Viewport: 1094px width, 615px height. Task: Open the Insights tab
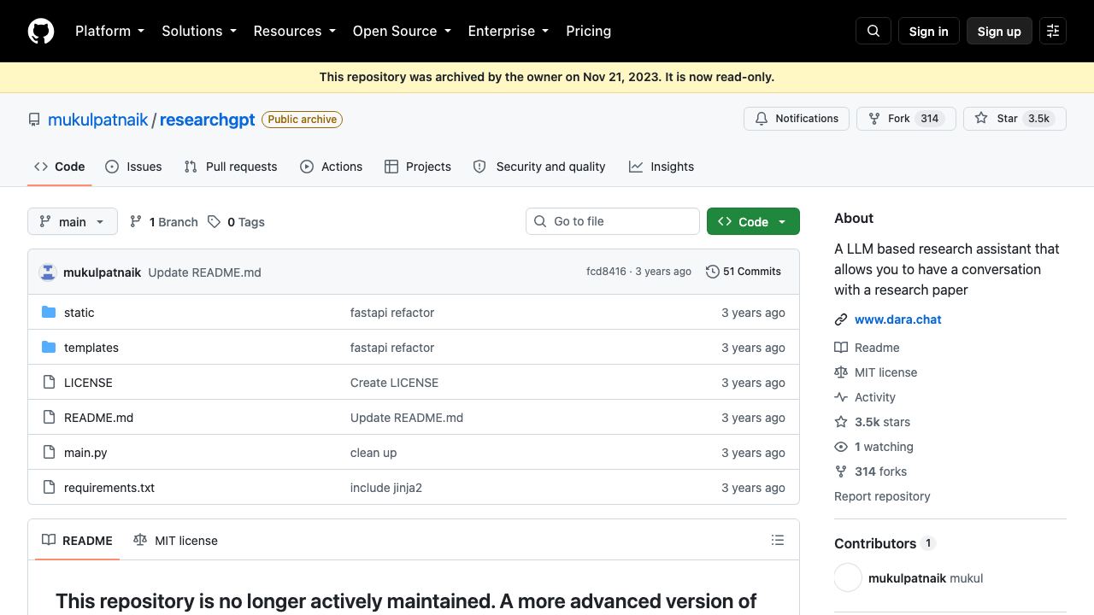[x=662, y=167]
